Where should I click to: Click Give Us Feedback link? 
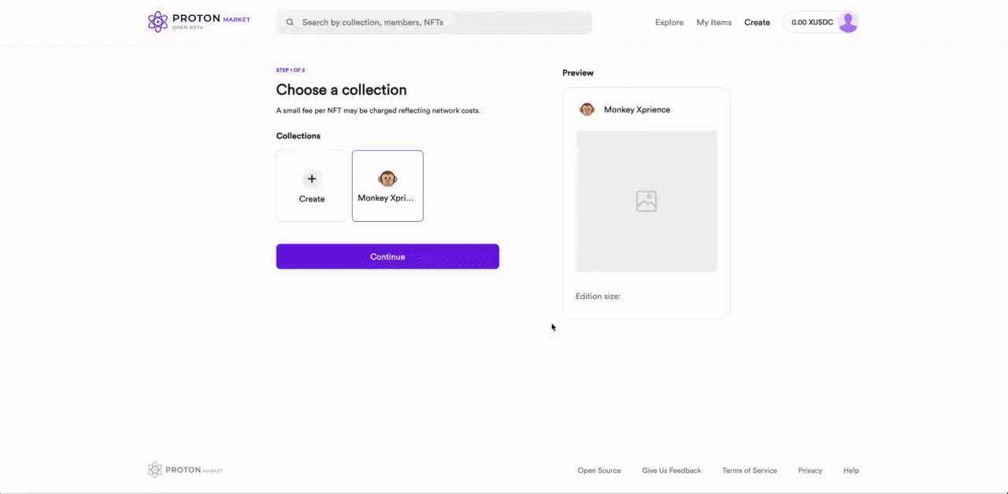[671, 470]
